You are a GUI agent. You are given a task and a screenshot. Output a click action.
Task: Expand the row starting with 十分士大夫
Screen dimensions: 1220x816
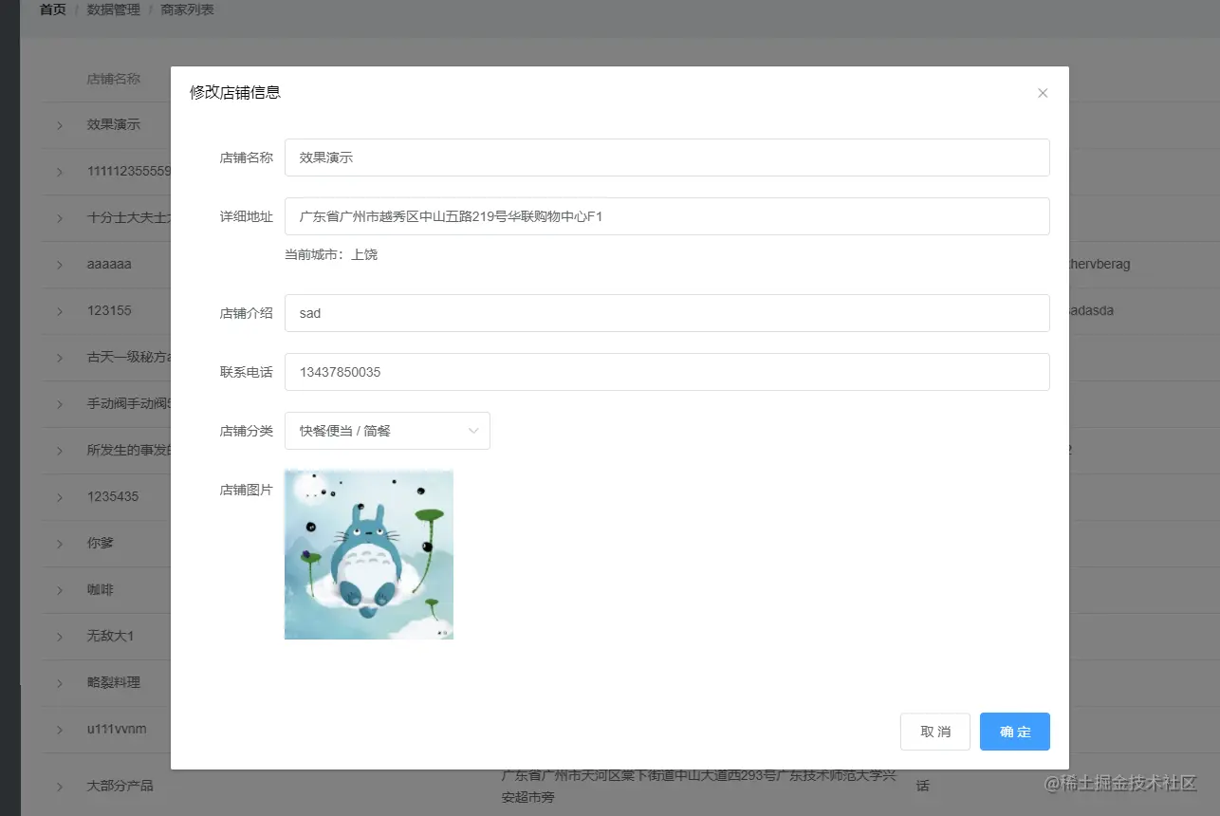tap(59, 218)
